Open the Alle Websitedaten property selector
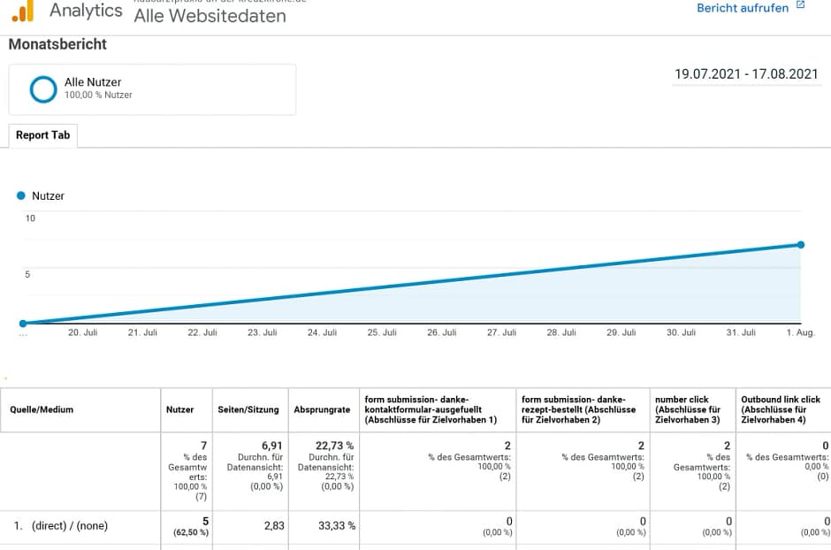The image size is (831, 550). (x=210, y=15)
